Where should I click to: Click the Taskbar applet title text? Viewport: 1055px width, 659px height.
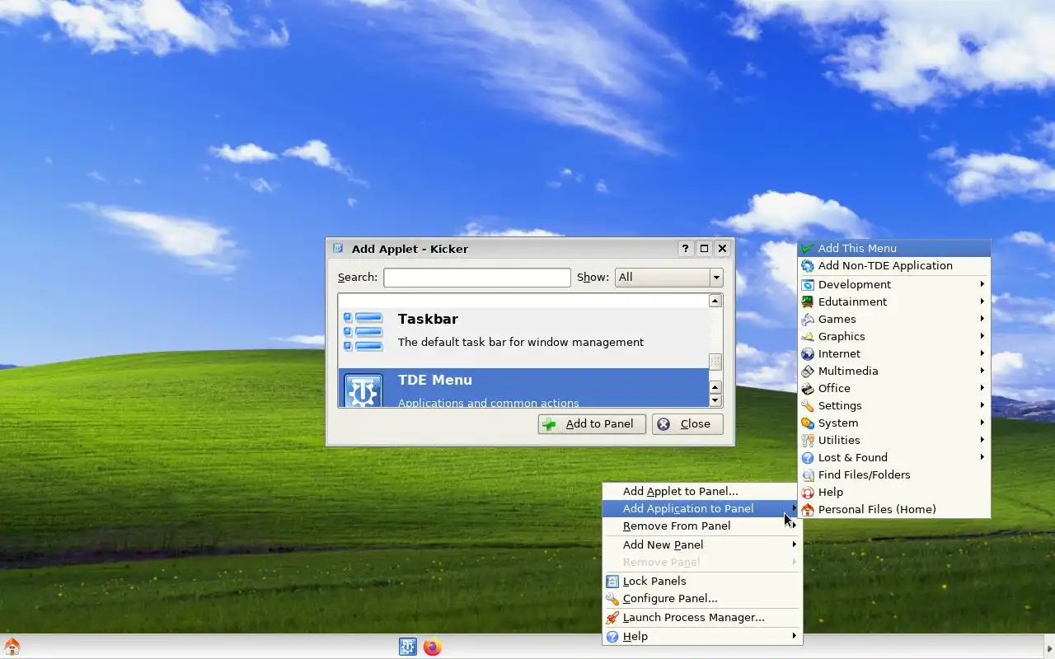click(x=428, y=320)
